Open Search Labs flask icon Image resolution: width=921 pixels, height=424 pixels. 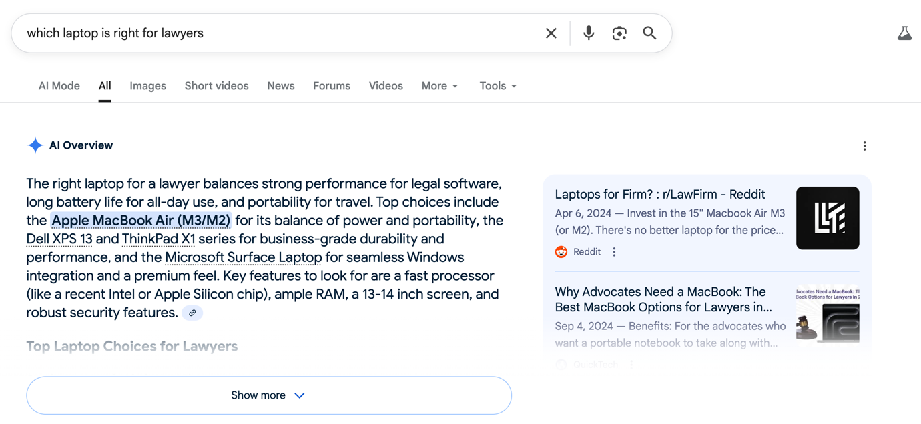(904, 33)
